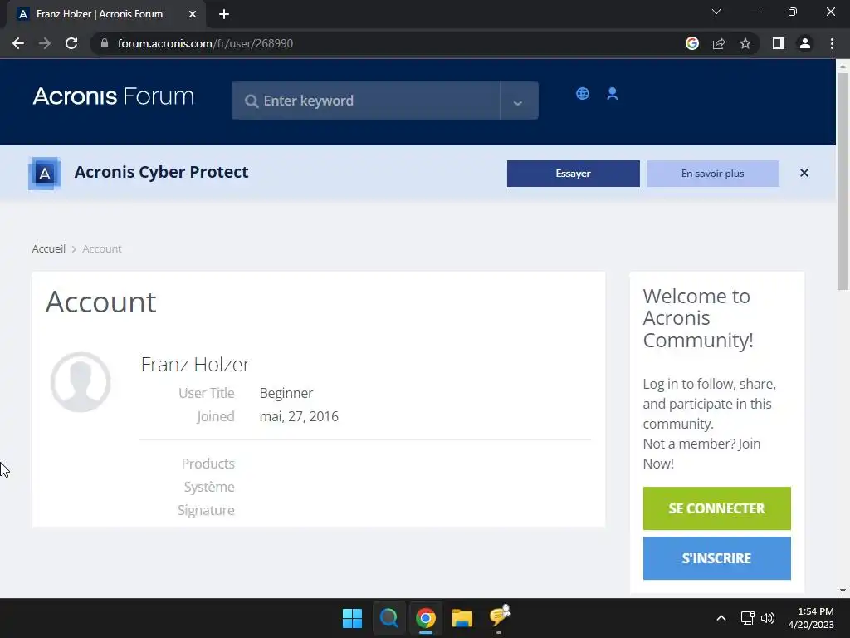This screenshot has height=638, width=850.
Task: Click the page vertical scrollbar
Action: click(x=843, y=182)
